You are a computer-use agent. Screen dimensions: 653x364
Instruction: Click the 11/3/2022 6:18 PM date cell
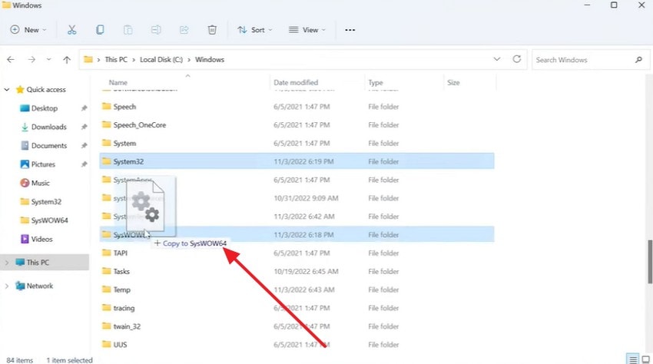click(x=303, y=235)
